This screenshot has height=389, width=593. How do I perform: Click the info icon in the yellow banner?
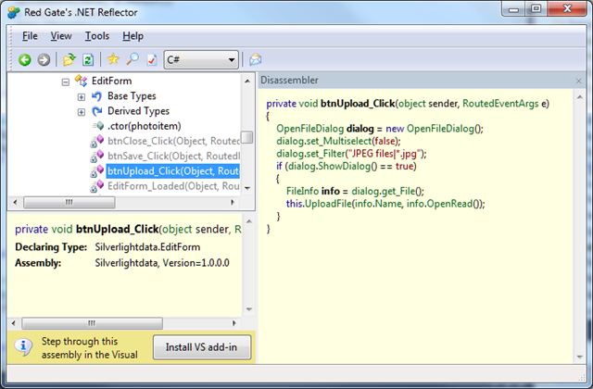[x=23, y=346]
